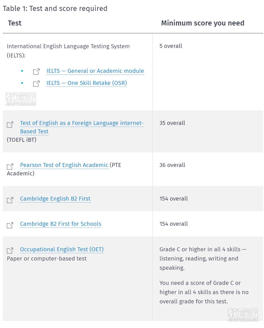Open IELTS — One Skill Retake (OSR) link

[x=87, y=83]
